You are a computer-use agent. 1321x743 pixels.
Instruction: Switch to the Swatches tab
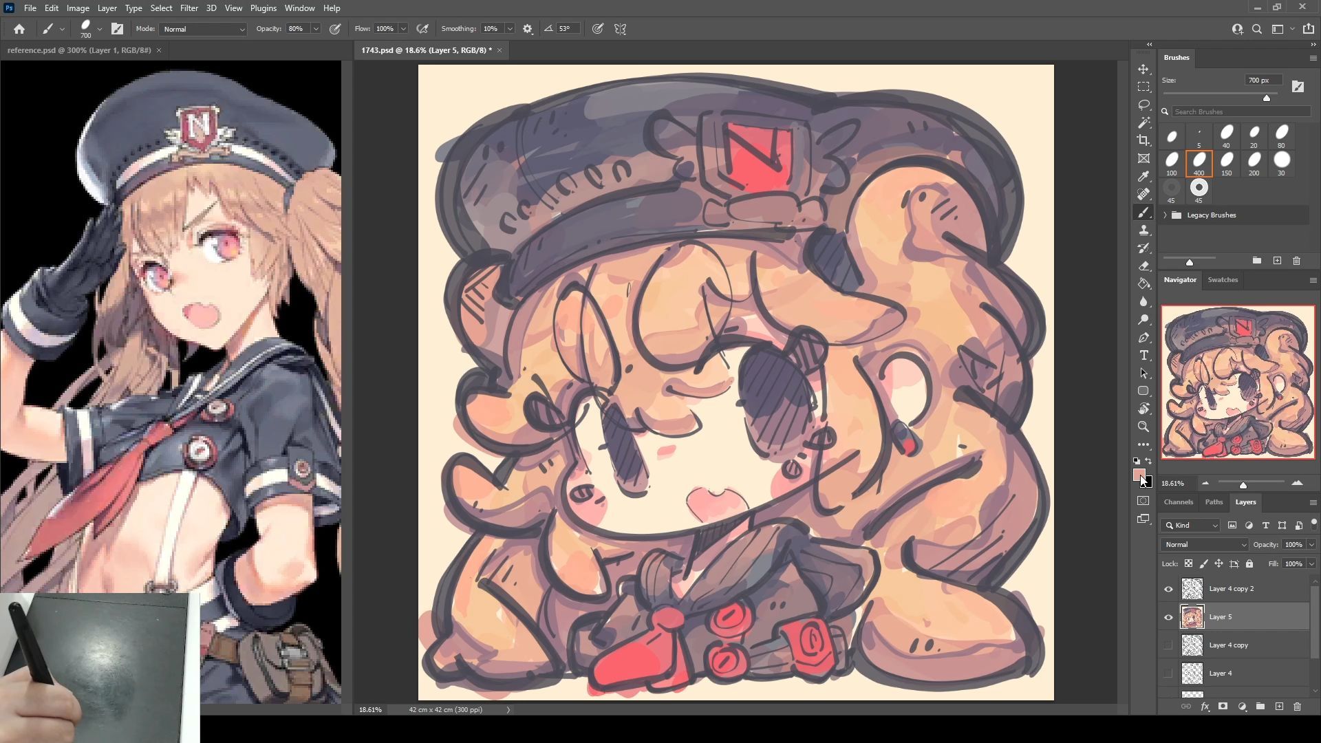1223,279
